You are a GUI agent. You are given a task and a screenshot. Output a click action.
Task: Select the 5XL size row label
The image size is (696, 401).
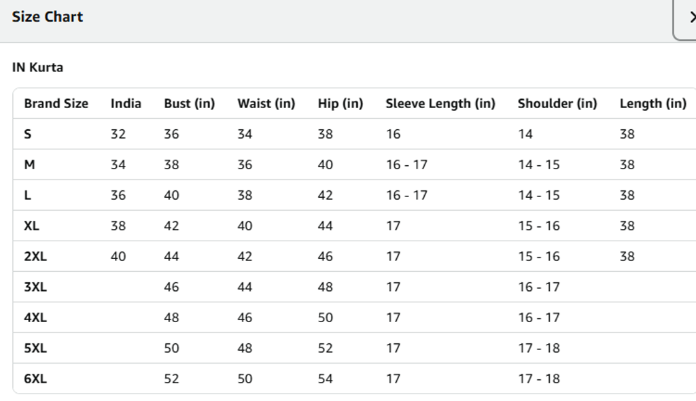point(35,348)
